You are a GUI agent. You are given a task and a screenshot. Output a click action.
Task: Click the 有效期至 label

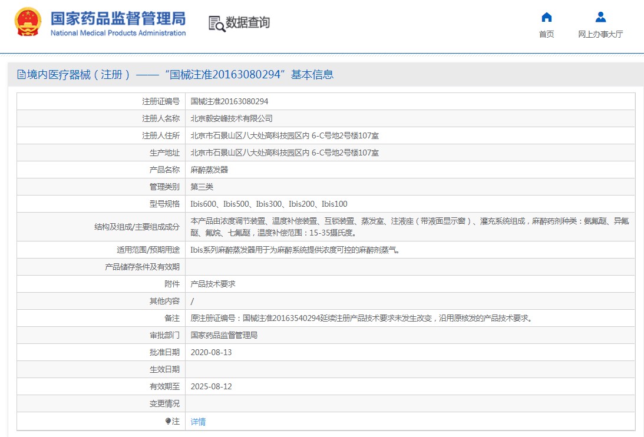[165, 386]
